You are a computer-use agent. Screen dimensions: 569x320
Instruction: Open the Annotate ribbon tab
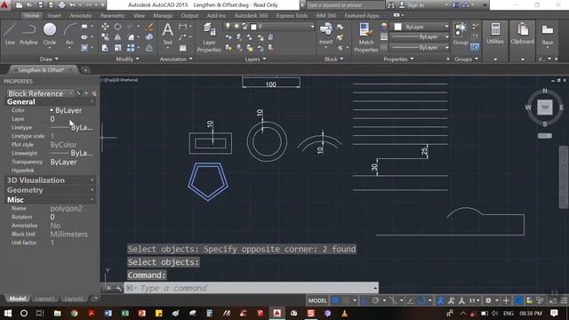[81, 16]
